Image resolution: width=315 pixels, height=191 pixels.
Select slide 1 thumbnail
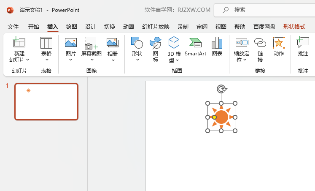tap(46, 102)
